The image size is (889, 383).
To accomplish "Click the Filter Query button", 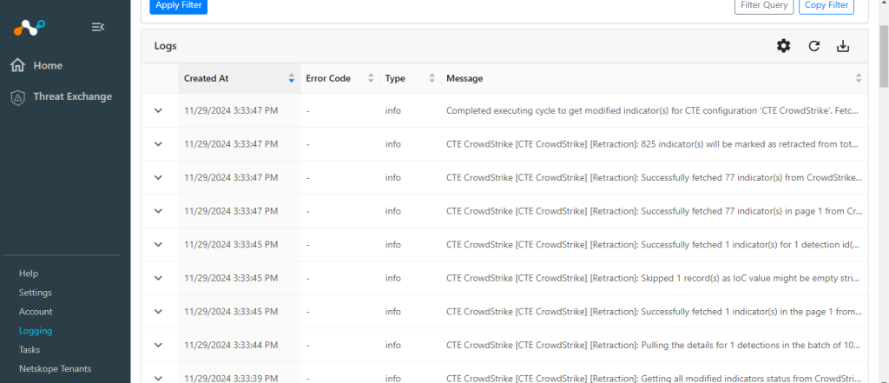I will coord(762,6).
